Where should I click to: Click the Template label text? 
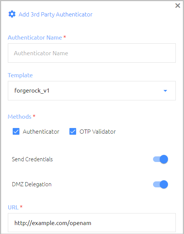click(20, 75)
